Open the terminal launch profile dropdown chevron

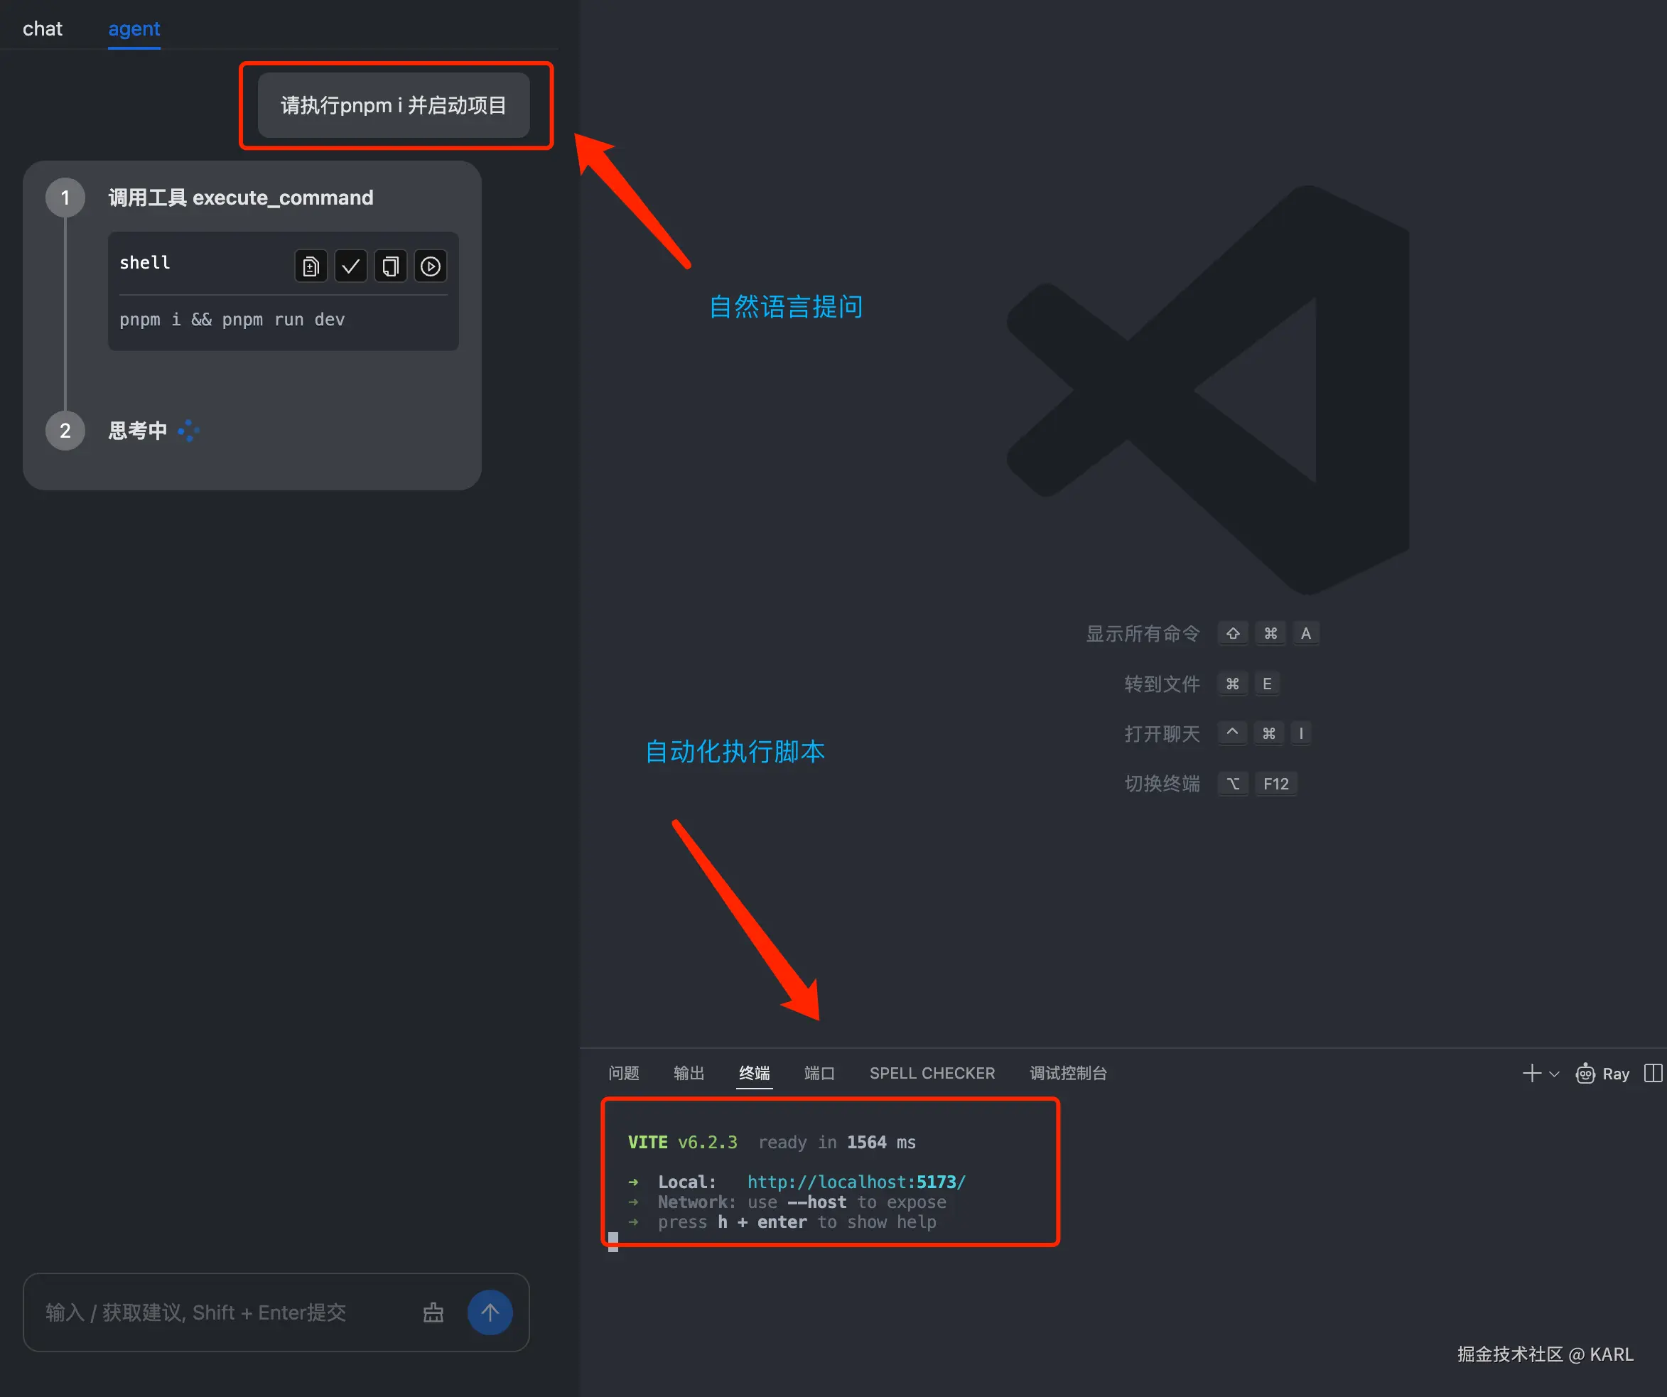coord(1554,1074)
